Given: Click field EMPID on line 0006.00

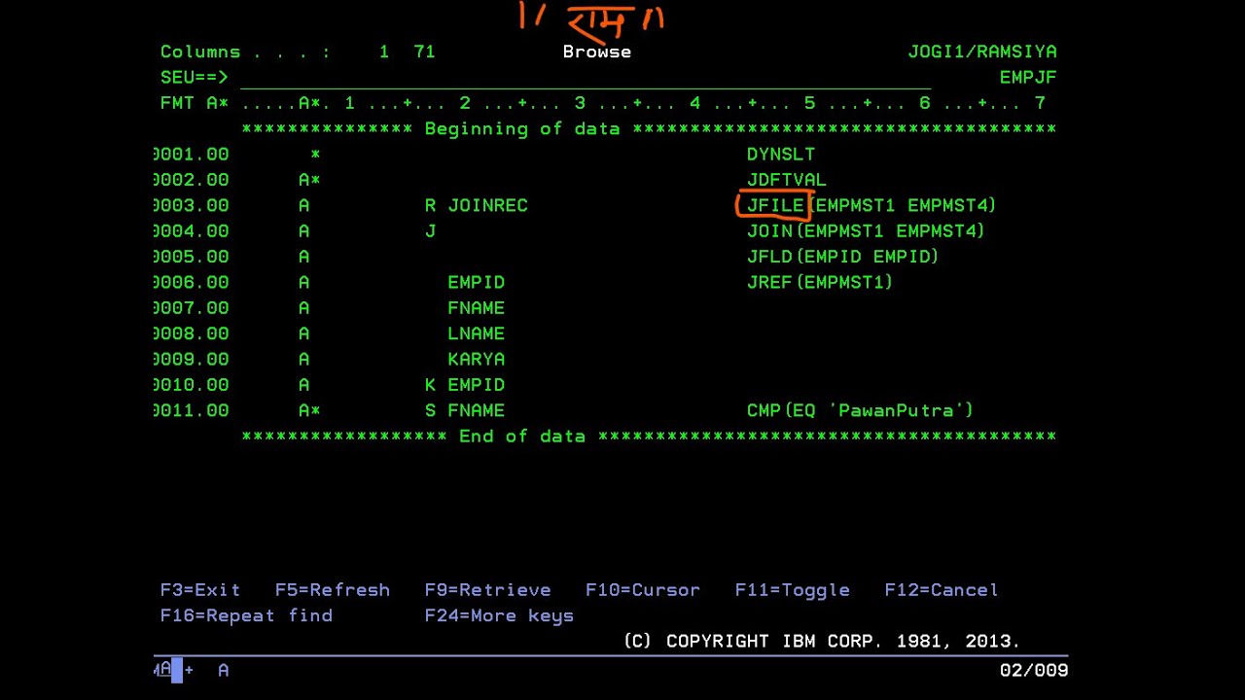Looking at the screenshot, I should pyautogui.click(x=477, y=283).
